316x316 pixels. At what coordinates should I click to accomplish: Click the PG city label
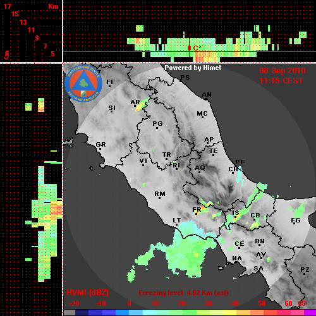coord(157,123)
